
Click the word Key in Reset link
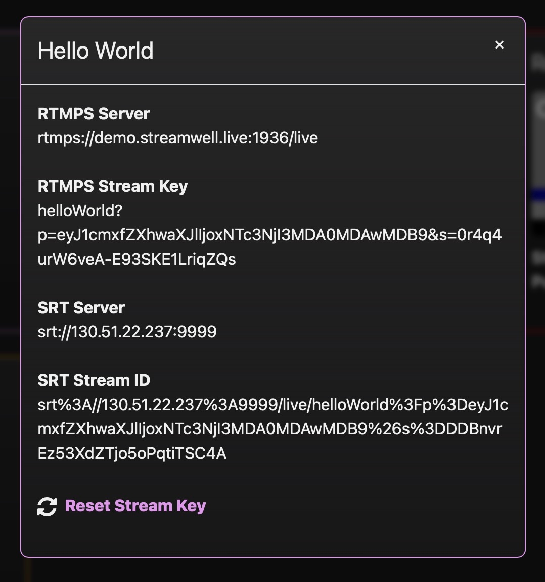tap(191, 506)
